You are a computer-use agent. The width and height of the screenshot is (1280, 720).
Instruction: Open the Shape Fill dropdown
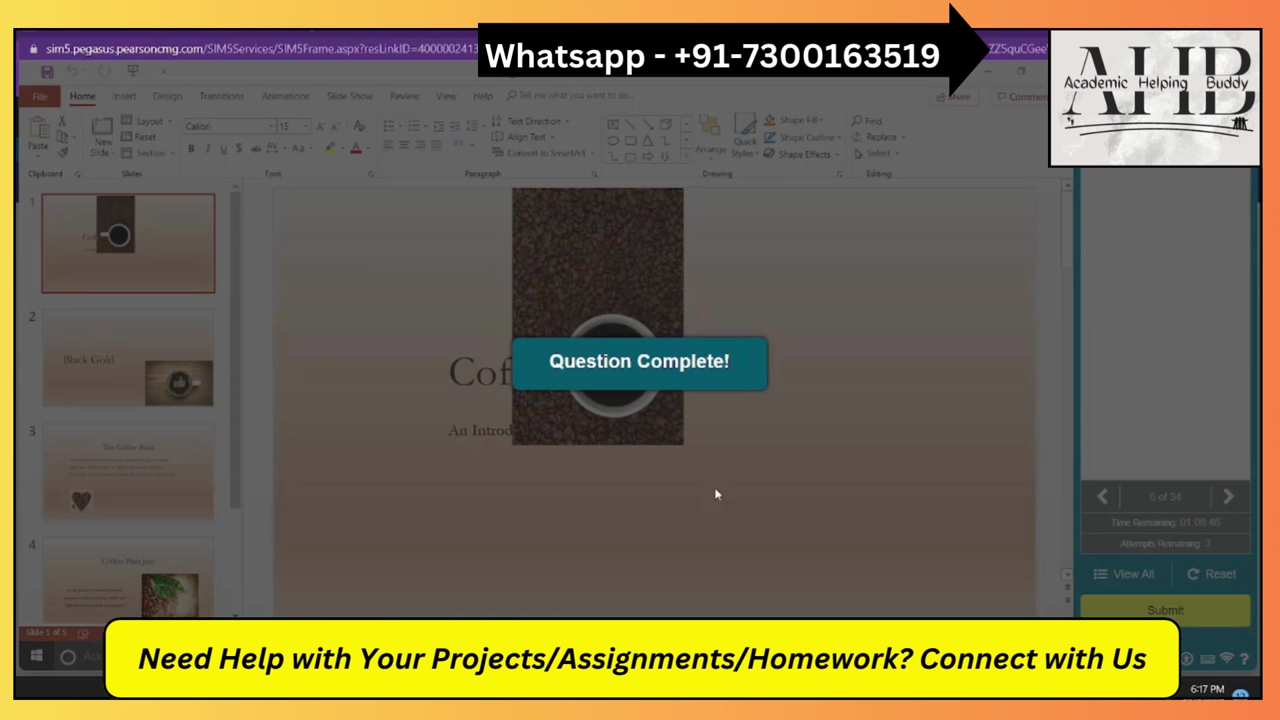coord(793,120)
